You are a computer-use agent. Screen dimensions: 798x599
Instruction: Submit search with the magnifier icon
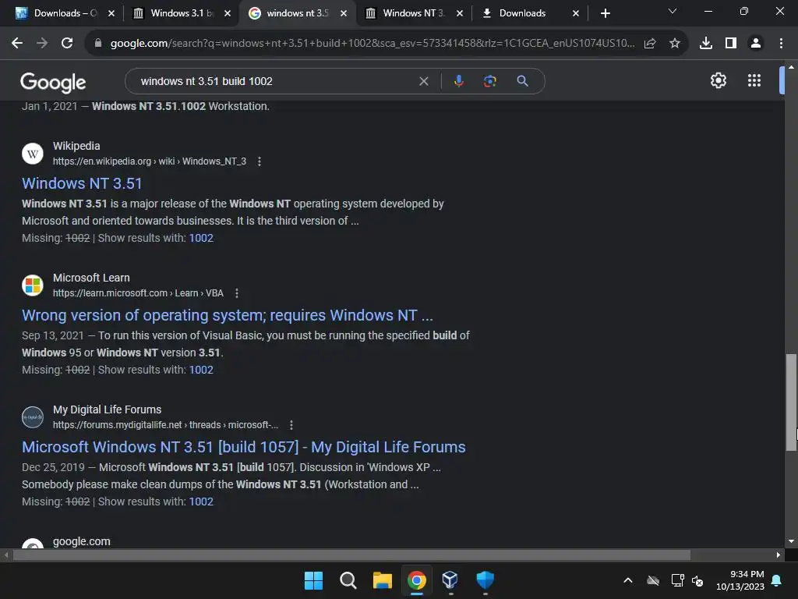coord(522,81)
